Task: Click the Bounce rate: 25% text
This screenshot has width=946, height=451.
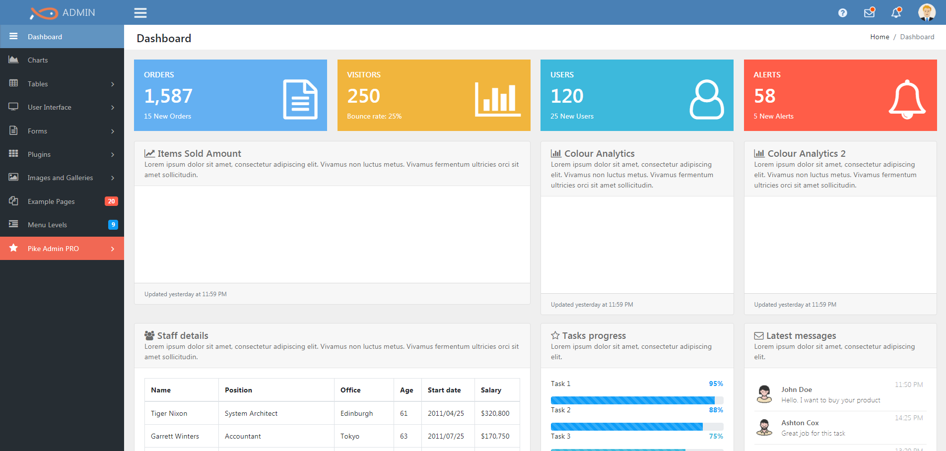Action: tap(374, 116)
